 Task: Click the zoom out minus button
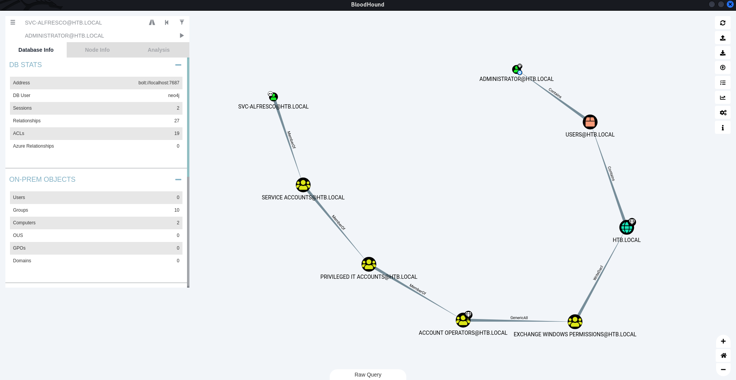723,370
